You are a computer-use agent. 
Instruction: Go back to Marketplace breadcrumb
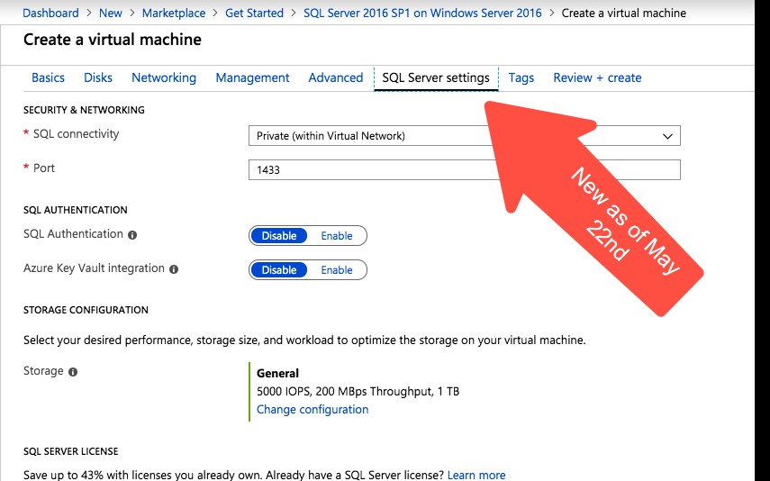coord(174,13)
